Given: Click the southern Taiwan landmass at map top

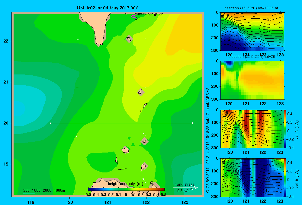Looking at the screenshot, I should [97, 25].
